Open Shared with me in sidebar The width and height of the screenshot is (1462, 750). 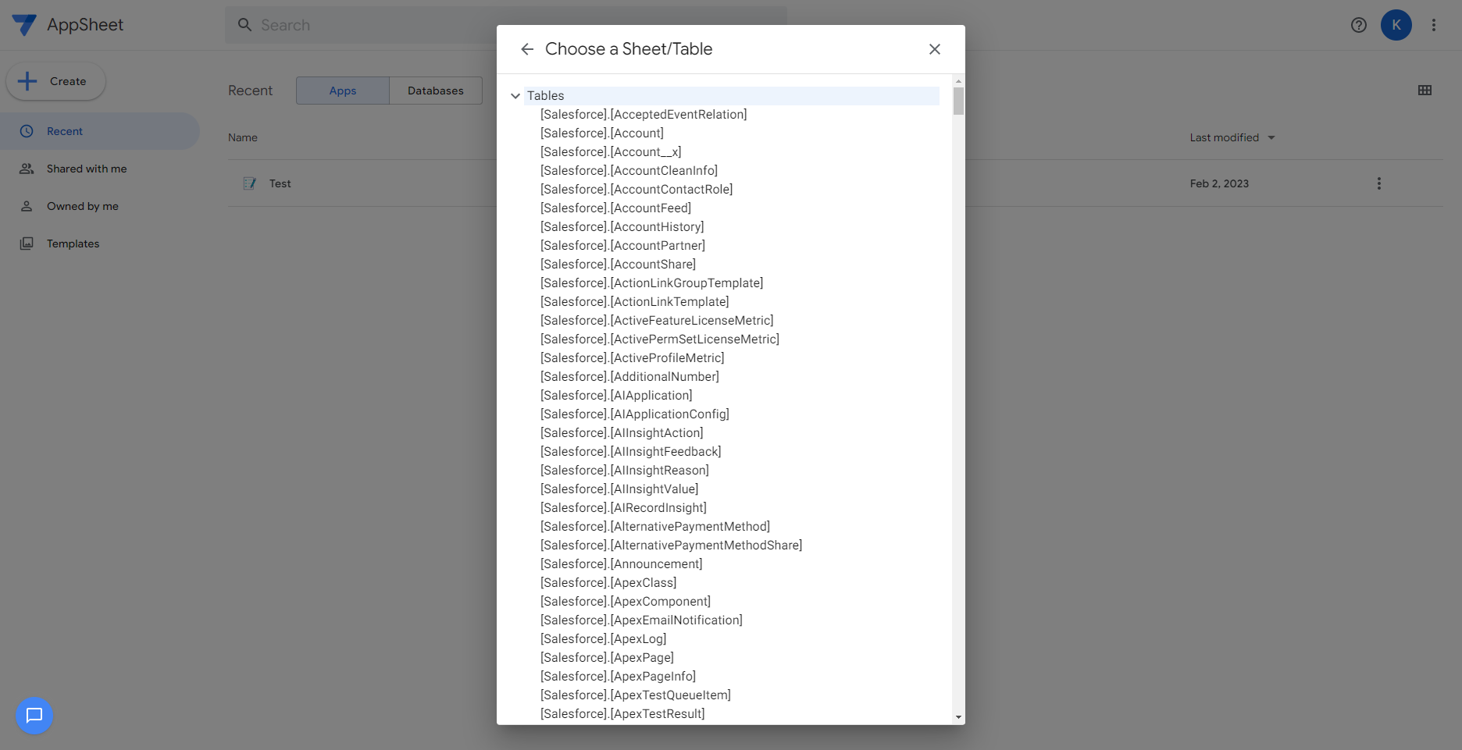point(100,169)
